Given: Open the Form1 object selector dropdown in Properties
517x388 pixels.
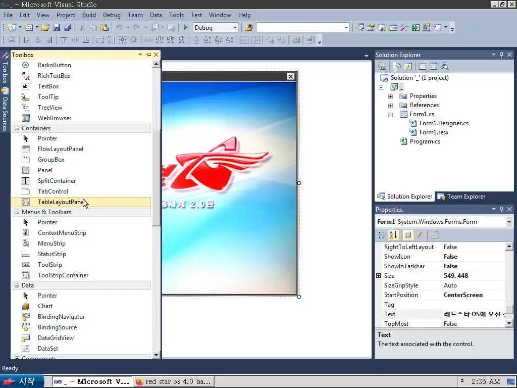Looking at the screenshot, I should click(509, 222).
